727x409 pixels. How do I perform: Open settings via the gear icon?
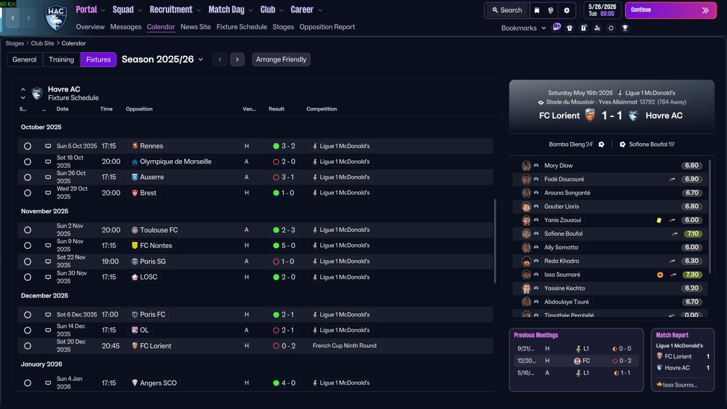pyautogui.click(x=566, y=10)
